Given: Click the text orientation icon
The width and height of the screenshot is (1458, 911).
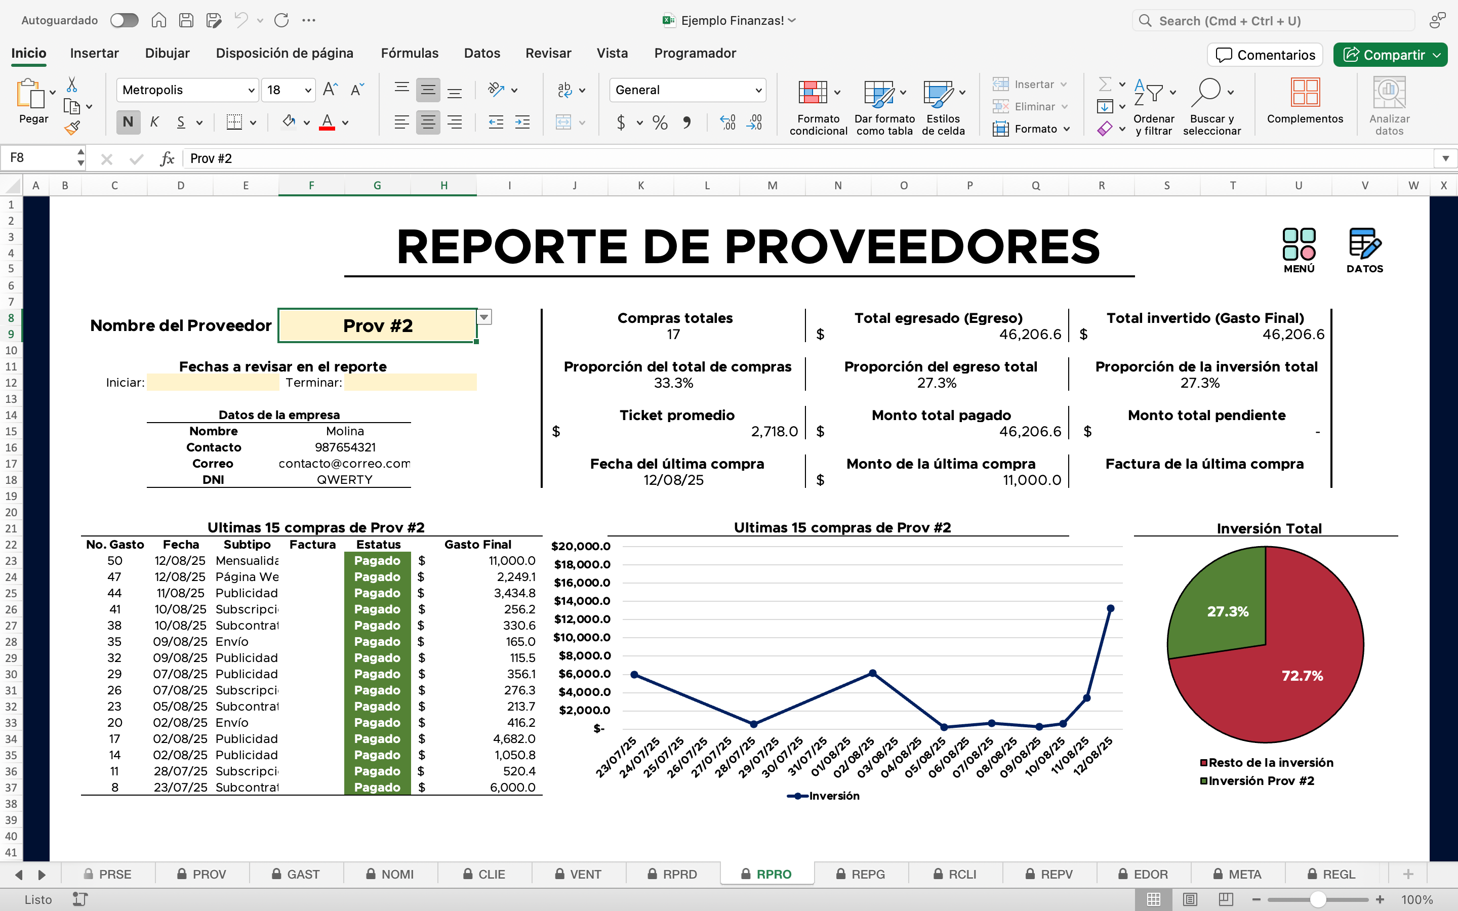Looking at the screenshot, I should (x=496, y=90).
